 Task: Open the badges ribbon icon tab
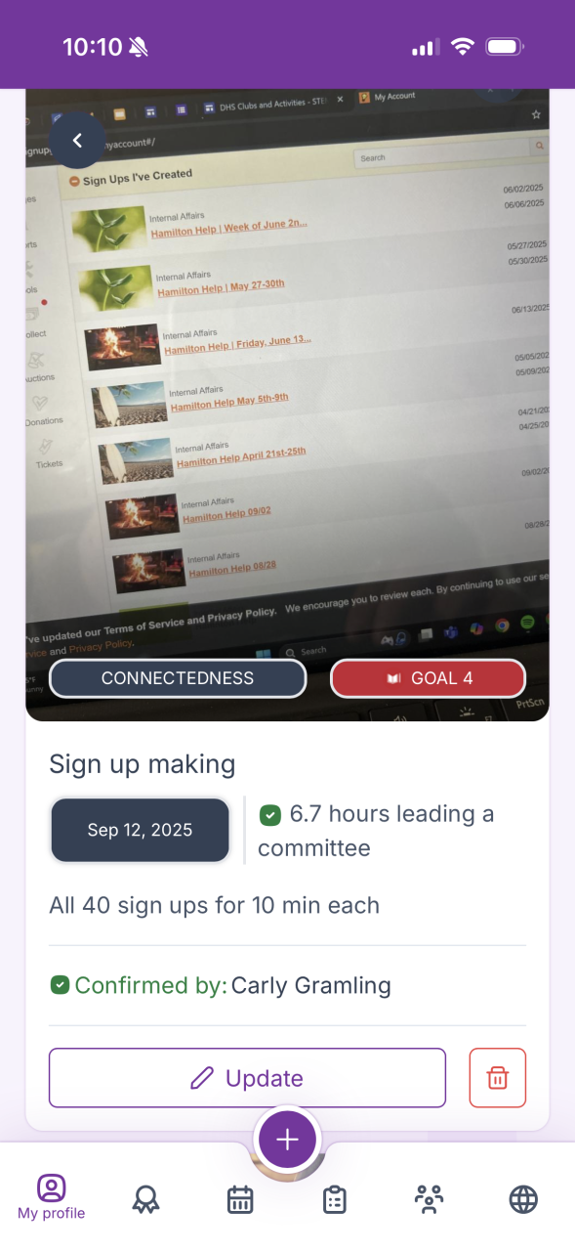(x=146, y=1199)
